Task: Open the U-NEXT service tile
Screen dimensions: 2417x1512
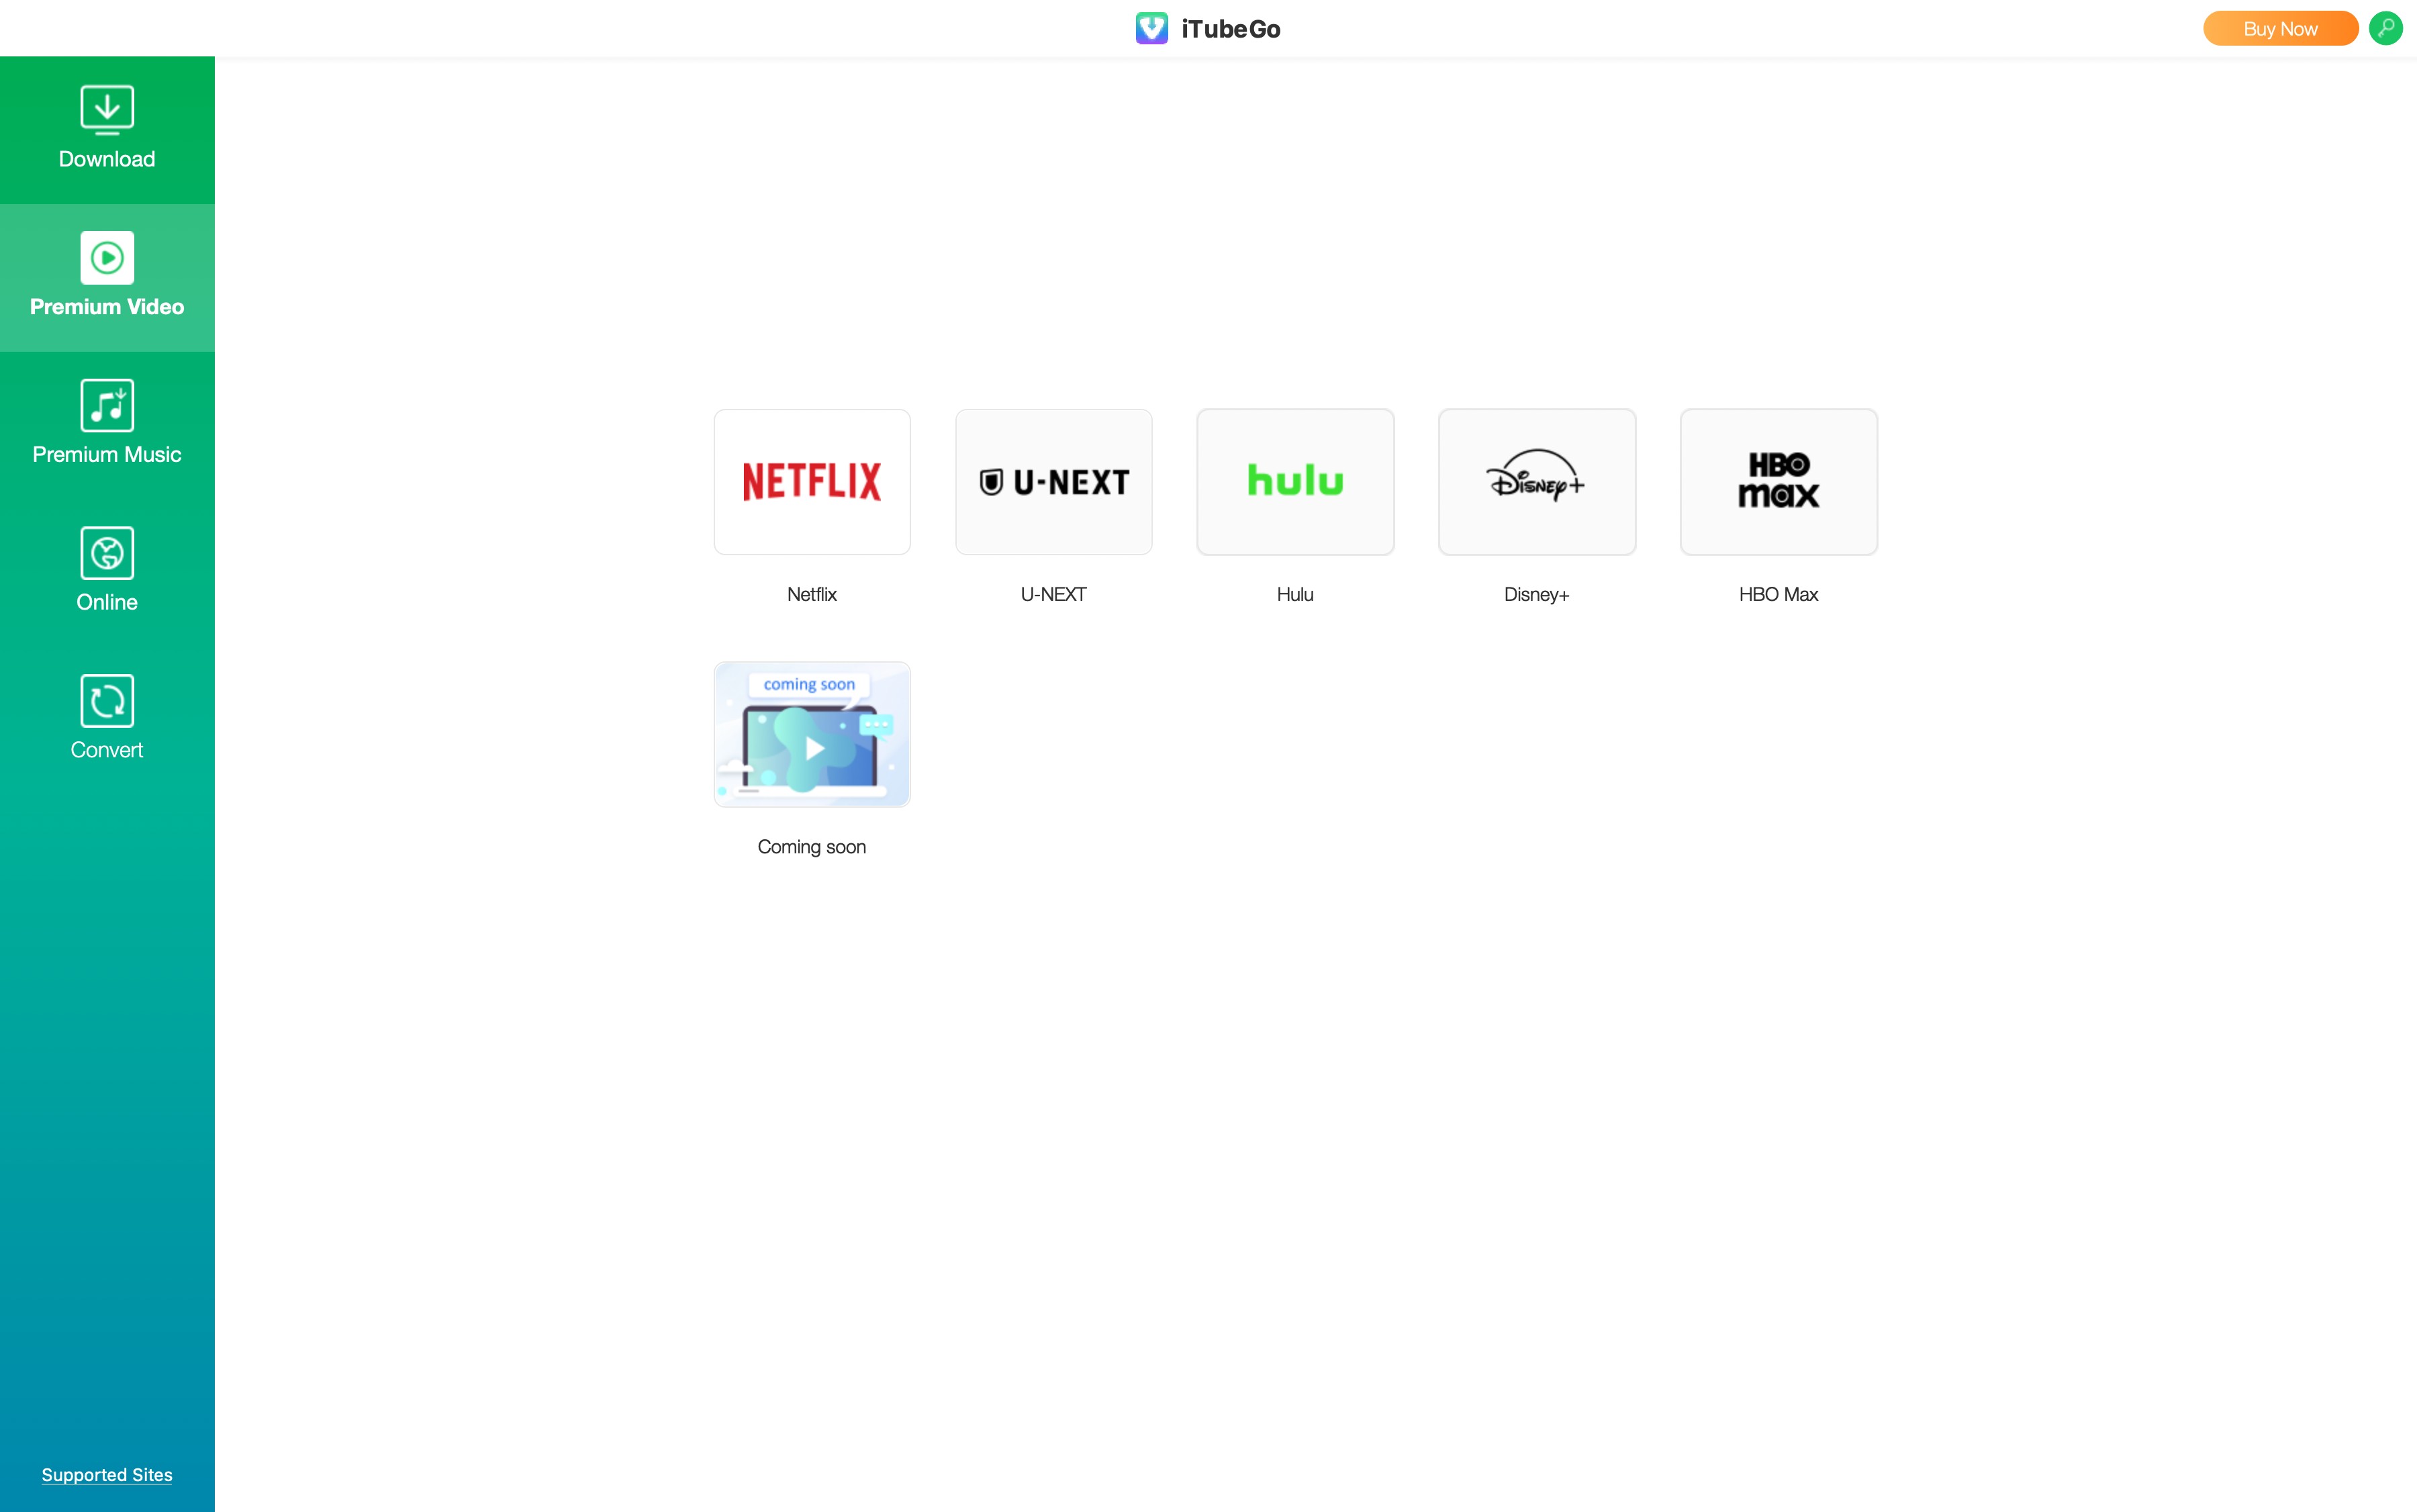Action: [x=1054, y=482]
